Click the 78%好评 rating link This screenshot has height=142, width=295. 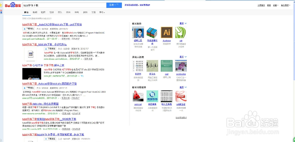76,129
